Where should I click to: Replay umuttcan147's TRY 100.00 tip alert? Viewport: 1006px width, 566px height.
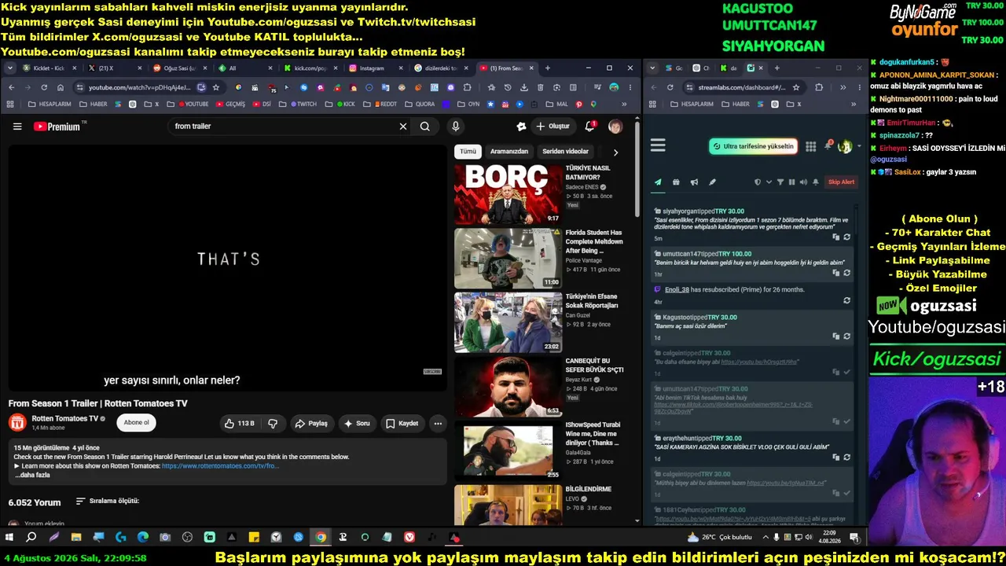pos(846,273)
